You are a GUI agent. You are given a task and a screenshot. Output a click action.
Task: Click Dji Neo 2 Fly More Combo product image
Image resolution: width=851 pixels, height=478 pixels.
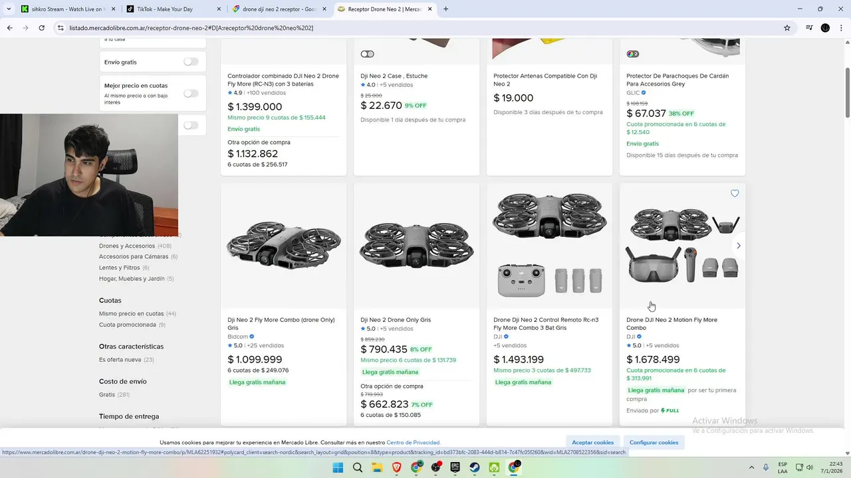coord(283,246)
